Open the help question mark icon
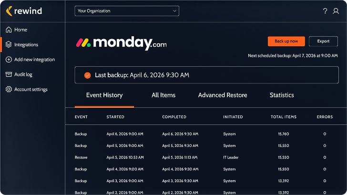347x195 pixels. coord(325,11)
